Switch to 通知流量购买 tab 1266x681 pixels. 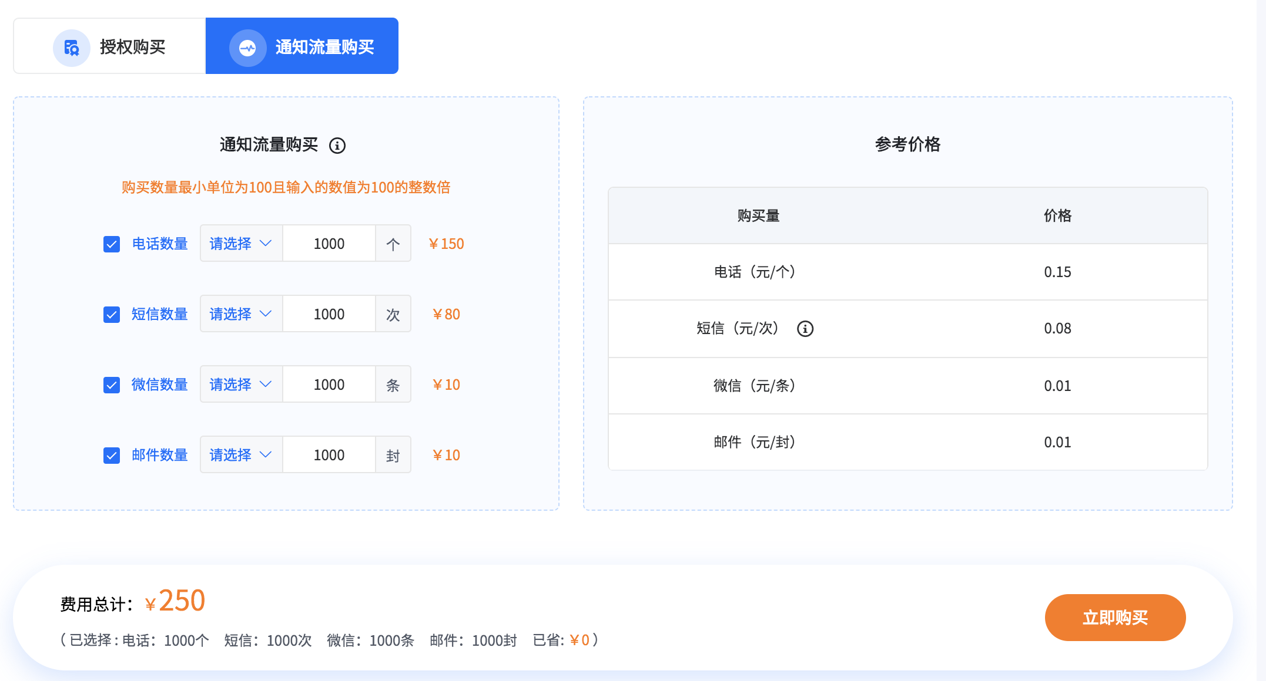coord(302,46)
